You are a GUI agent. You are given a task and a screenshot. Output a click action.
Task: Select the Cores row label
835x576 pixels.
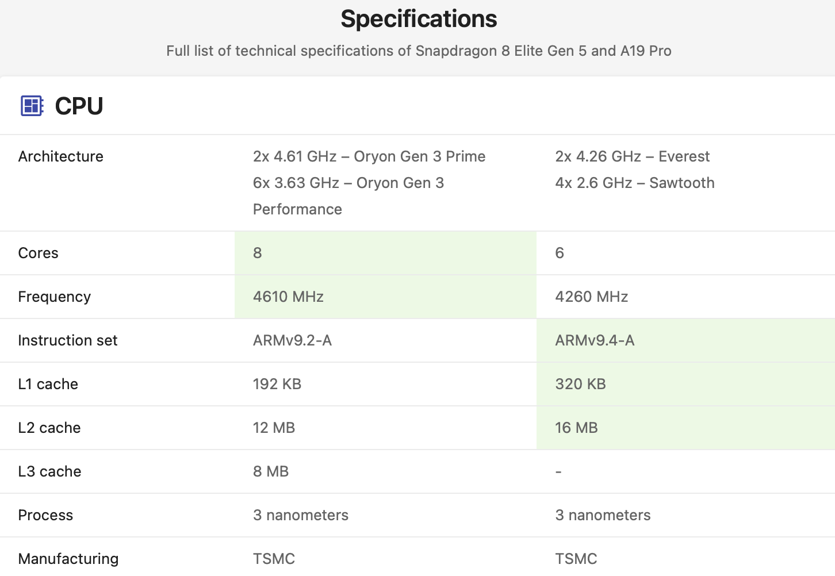(39, 253)
